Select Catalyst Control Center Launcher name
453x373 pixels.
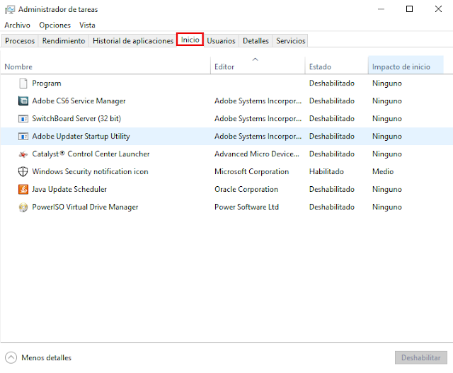91,154
